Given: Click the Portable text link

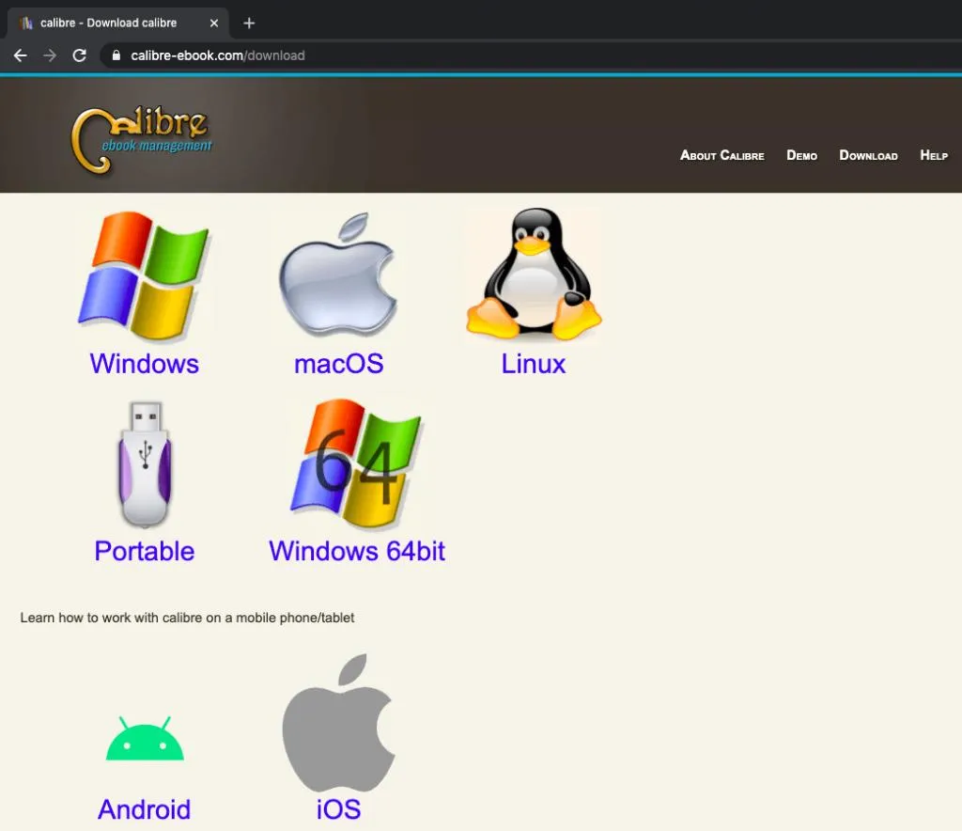Looking at the screenshot, I should pos(144,551).
